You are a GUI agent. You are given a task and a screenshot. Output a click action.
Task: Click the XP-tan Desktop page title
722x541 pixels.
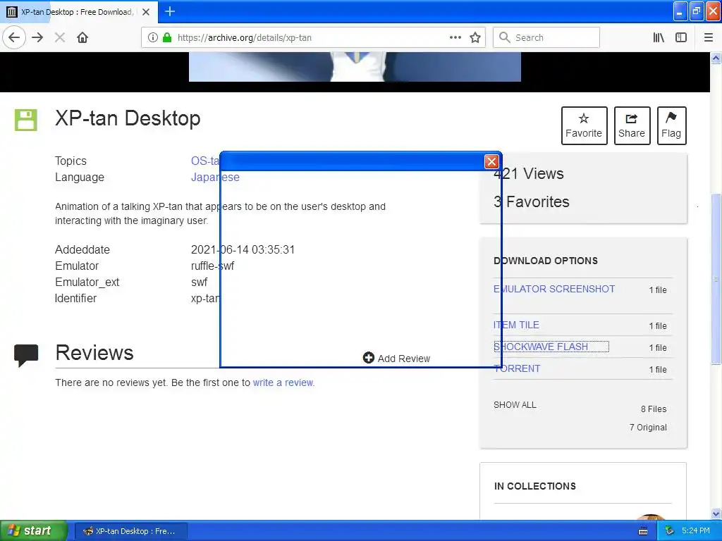tap(128, 118)
